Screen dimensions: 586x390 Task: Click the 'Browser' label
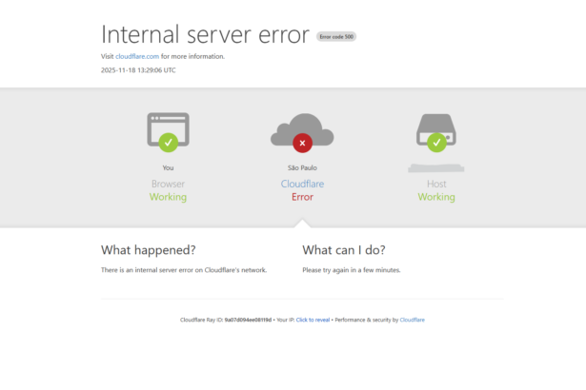(x=168, y=184)
